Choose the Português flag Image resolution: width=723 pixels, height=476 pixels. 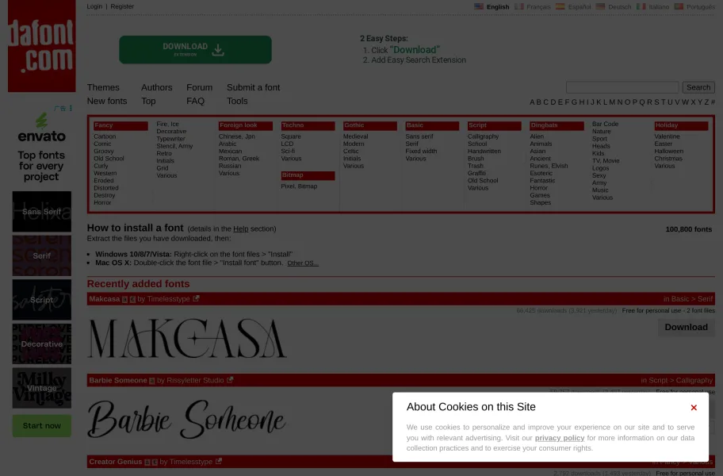pyautogui.click(x=679, y=6)
